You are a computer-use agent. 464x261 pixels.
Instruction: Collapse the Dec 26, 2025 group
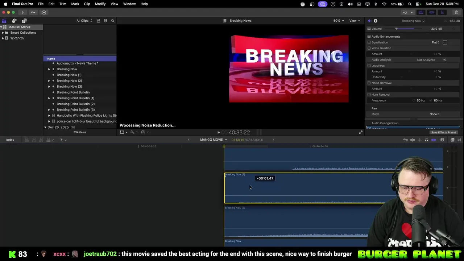coord(45,128)
